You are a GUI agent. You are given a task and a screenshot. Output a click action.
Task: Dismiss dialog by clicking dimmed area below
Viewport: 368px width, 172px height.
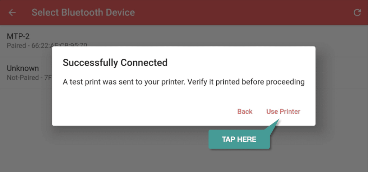[118, 150]
